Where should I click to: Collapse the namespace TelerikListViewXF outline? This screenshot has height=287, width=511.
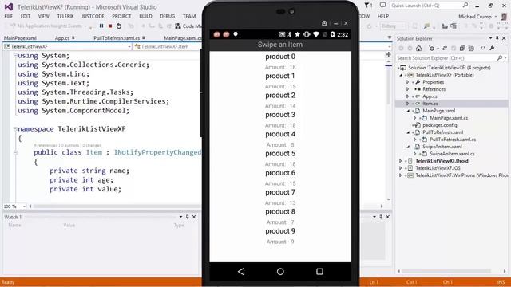tap(15, 129)
